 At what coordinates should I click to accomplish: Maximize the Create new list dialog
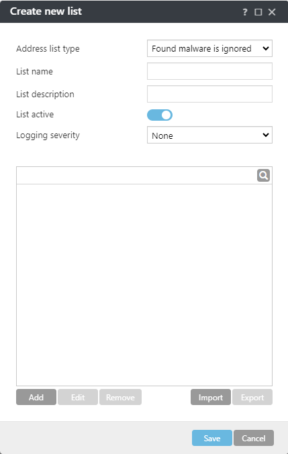tap(258, 12)
